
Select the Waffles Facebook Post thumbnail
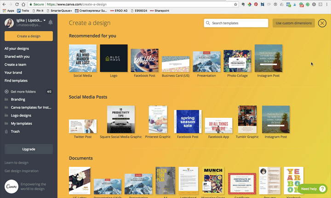tap(145, 60)
